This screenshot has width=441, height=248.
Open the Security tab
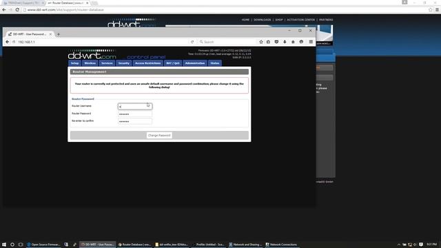coord(124,63)
